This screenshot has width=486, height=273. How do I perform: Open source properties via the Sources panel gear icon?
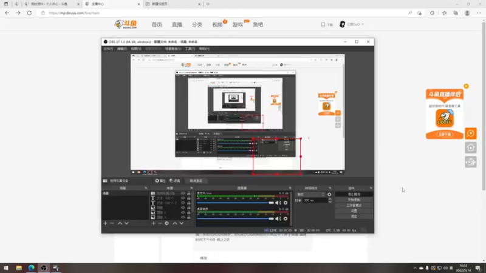pos(166,223)
